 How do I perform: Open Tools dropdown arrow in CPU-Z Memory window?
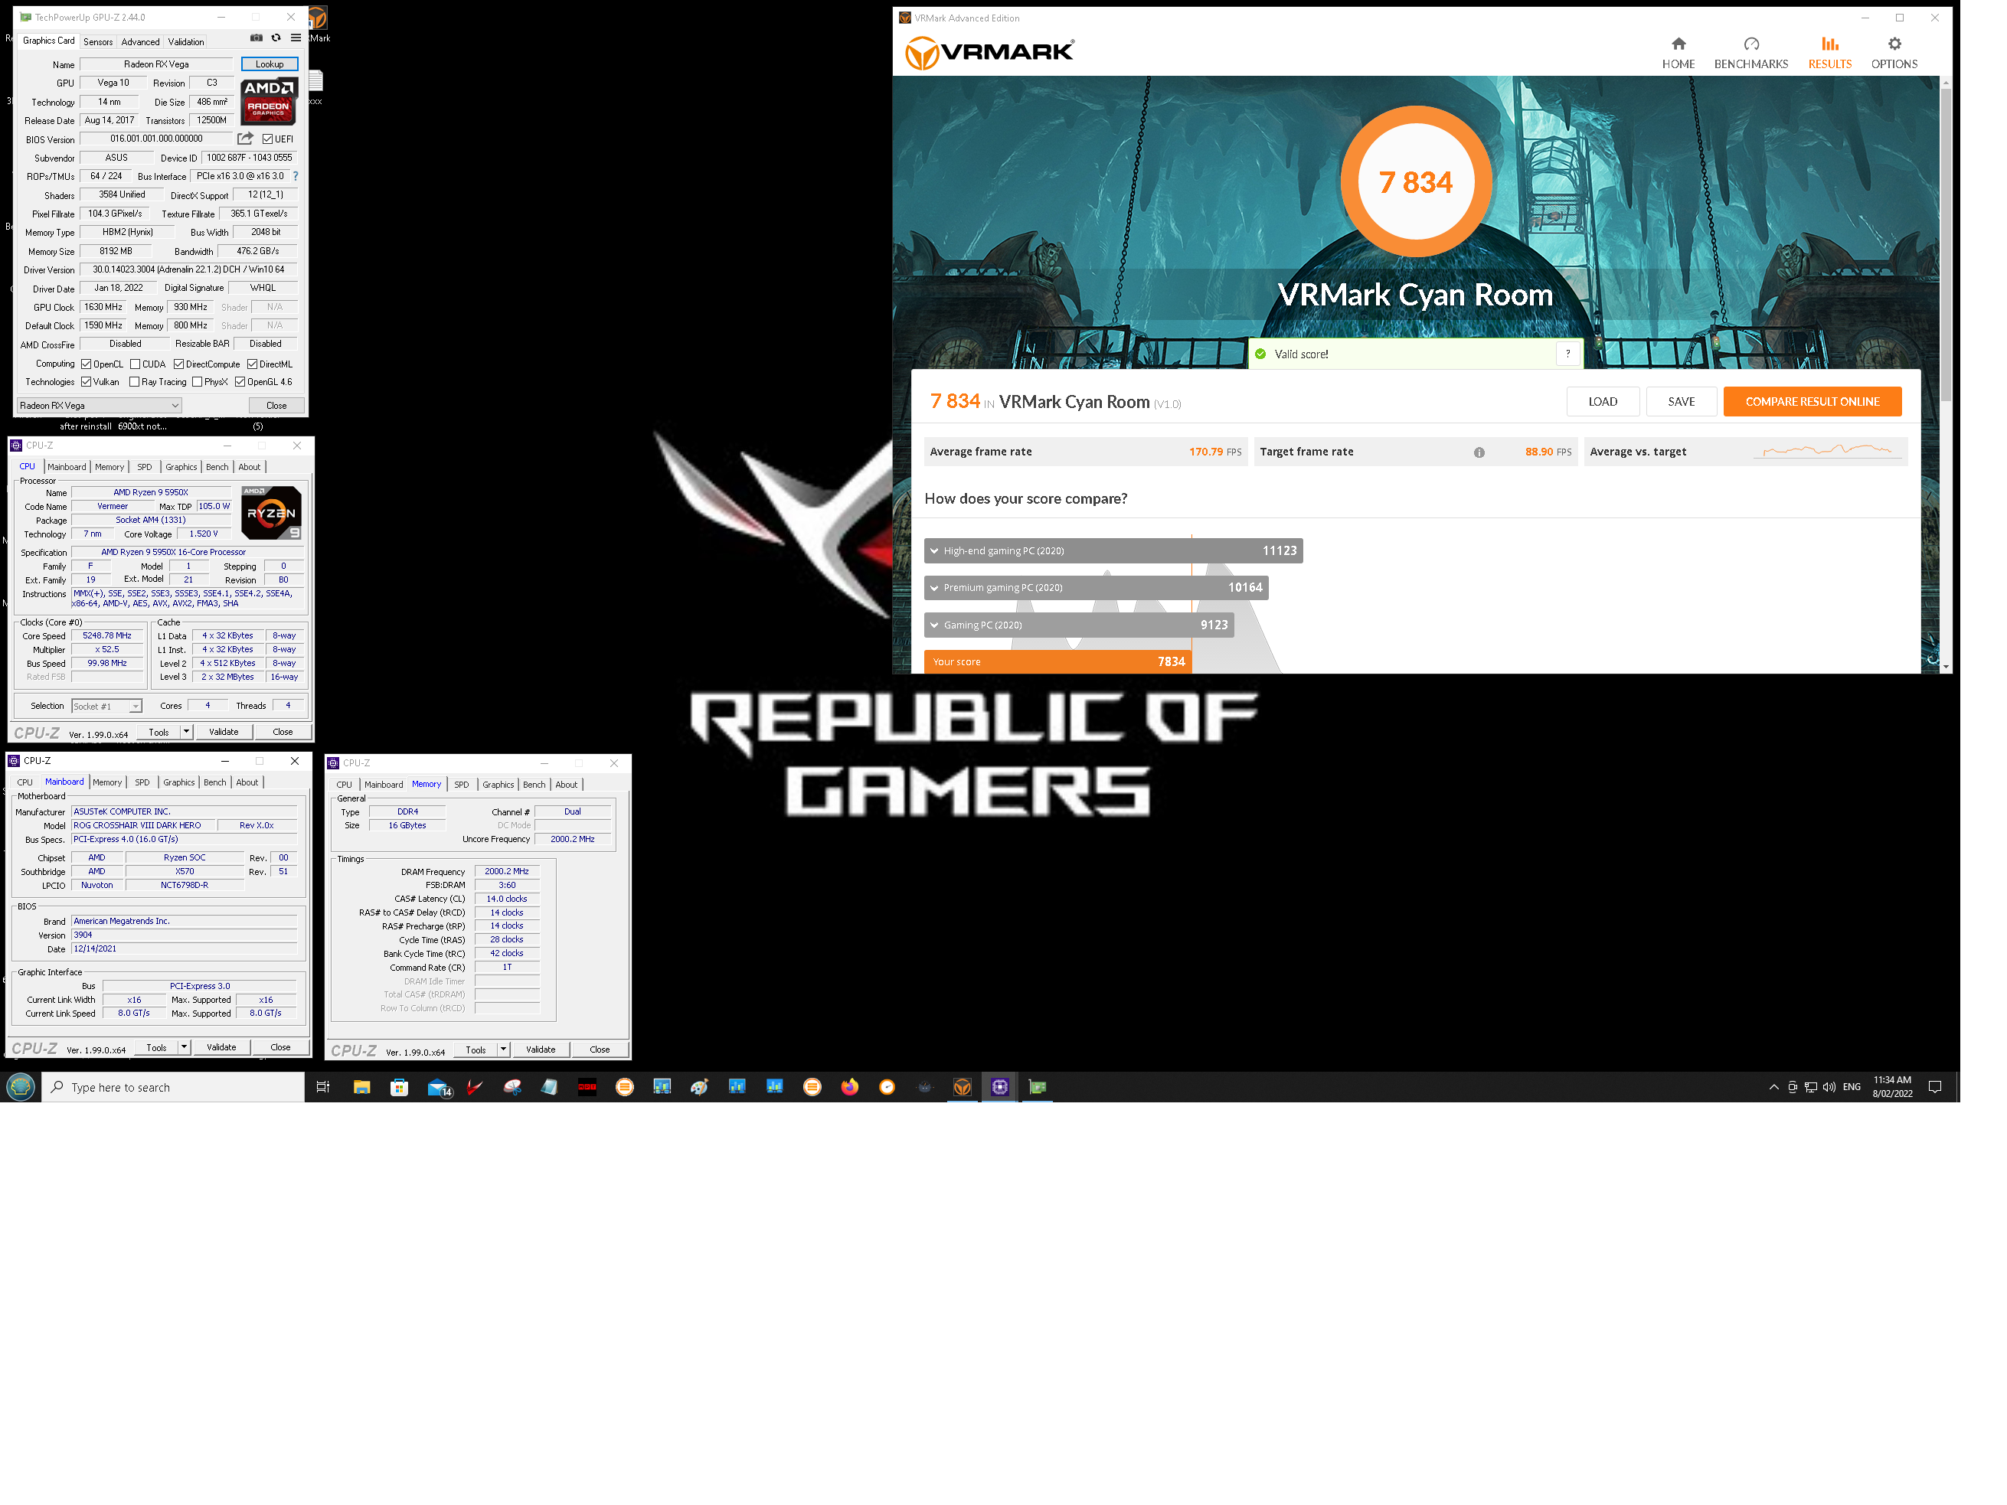tap(504, 1049)
